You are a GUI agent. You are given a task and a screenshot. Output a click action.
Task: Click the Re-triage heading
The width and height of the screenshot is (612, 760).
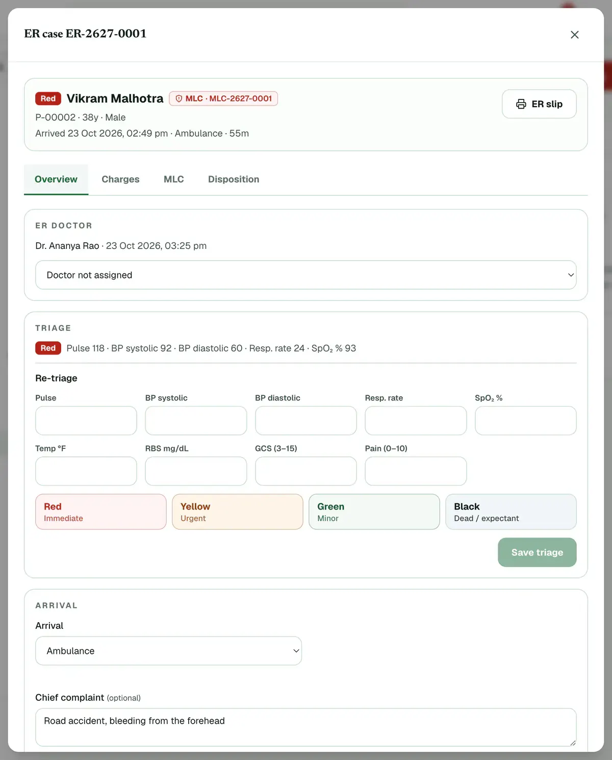coord(56,378)
